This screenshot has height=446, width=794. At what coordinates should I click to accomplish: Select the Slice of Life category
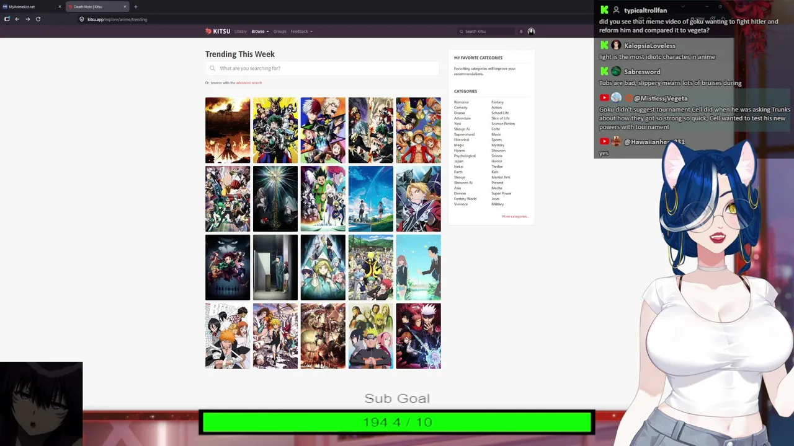point(501,118)
